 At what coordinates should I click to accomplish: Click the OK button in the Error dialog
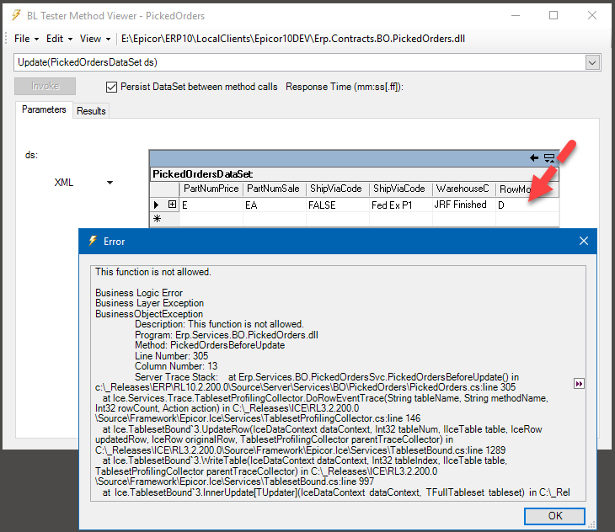(554, 516)
